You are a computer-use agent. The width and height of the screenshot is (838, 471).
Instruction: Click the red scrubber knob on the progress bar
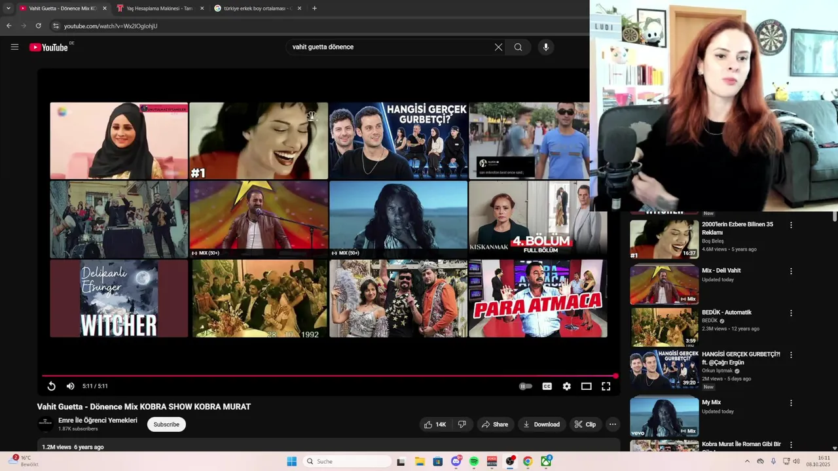pos(615,375)
